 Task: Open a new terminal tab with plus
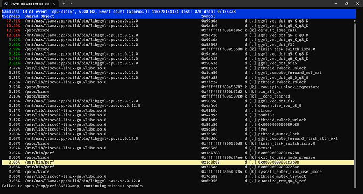(64, 4)
